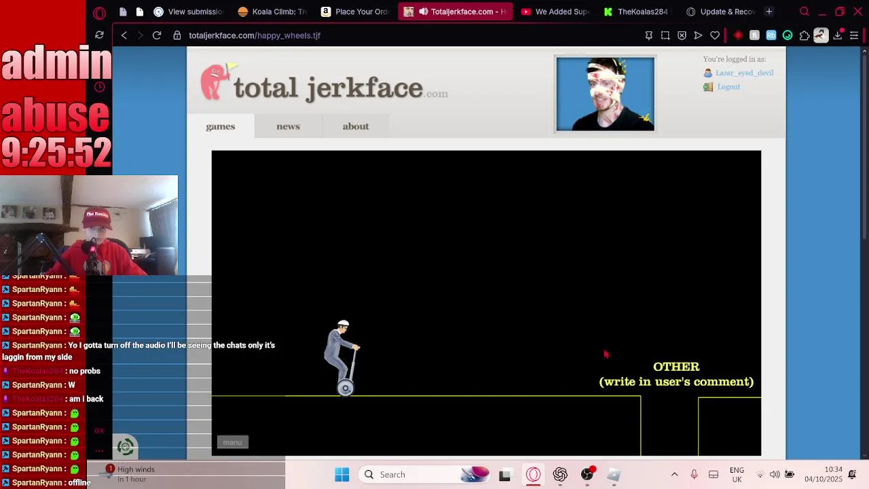This screenshot has height=489, width=869.
Task: Open the downloads icon
Action: pos(838,35)
